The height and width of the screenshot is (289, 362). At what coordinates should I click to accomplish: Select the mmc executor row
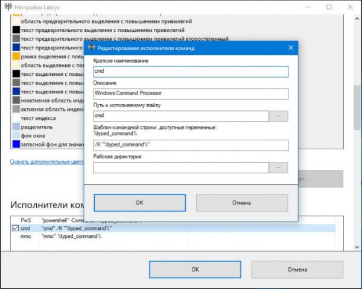173,236
